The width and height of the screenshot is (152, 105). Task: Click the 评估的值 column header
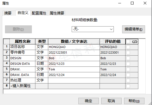pyautogui.click(x=113, y=42)
